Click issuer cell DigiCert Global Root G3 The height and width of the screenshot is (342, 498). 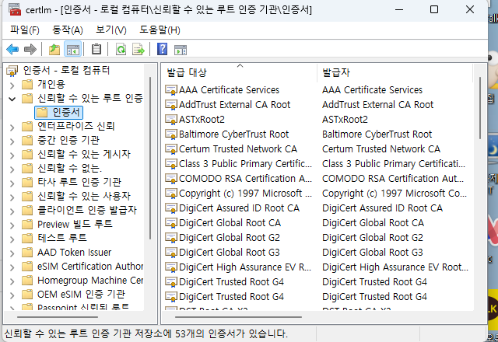373,253
